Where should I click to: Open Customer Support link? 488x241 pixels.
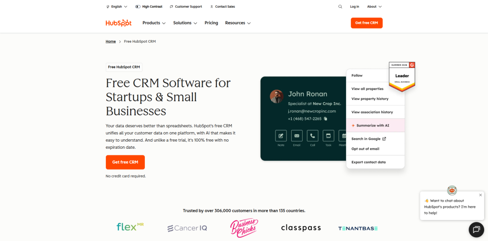click(186, 7)
